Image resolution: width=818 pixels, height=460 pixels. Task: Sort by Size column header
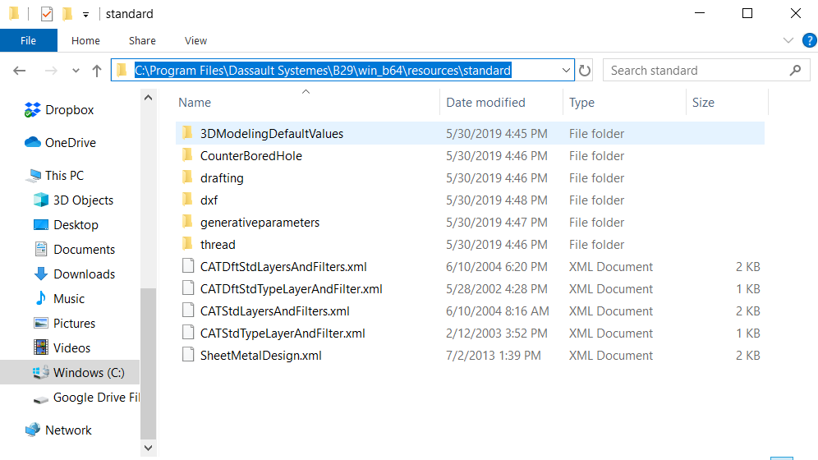703,103
